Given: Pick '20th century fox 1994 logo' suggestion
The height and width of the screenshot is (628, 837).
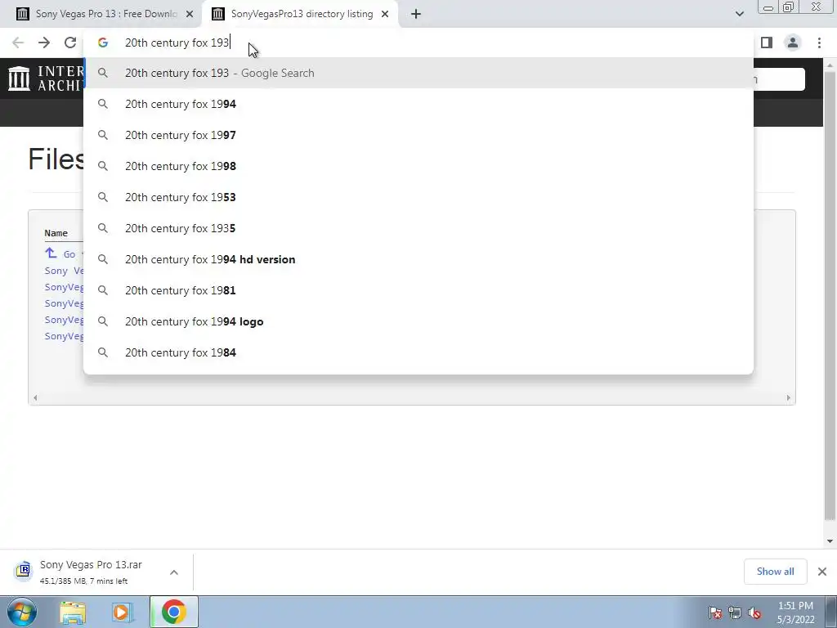Looking at the screenshot, I should tap(418, 321).
